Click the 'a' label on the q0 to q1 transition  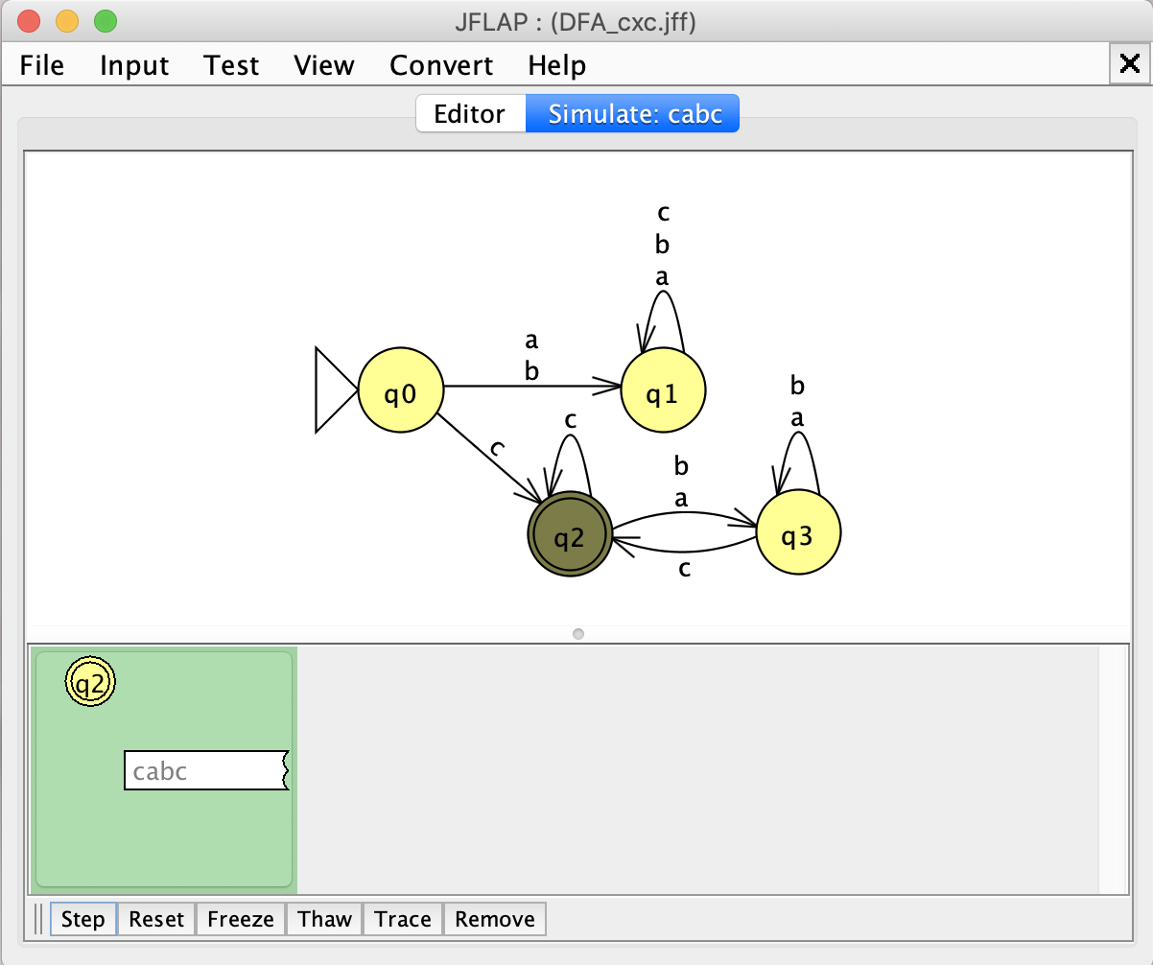click(x=532, y=341)
